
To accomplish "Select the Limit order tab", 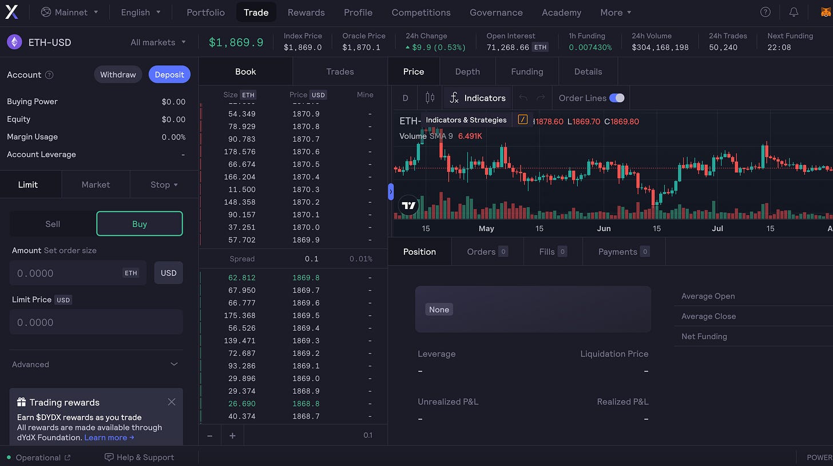I will pos(28,184).
